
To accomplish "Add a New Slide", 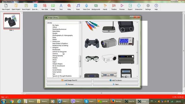I will tap(45, 7).
